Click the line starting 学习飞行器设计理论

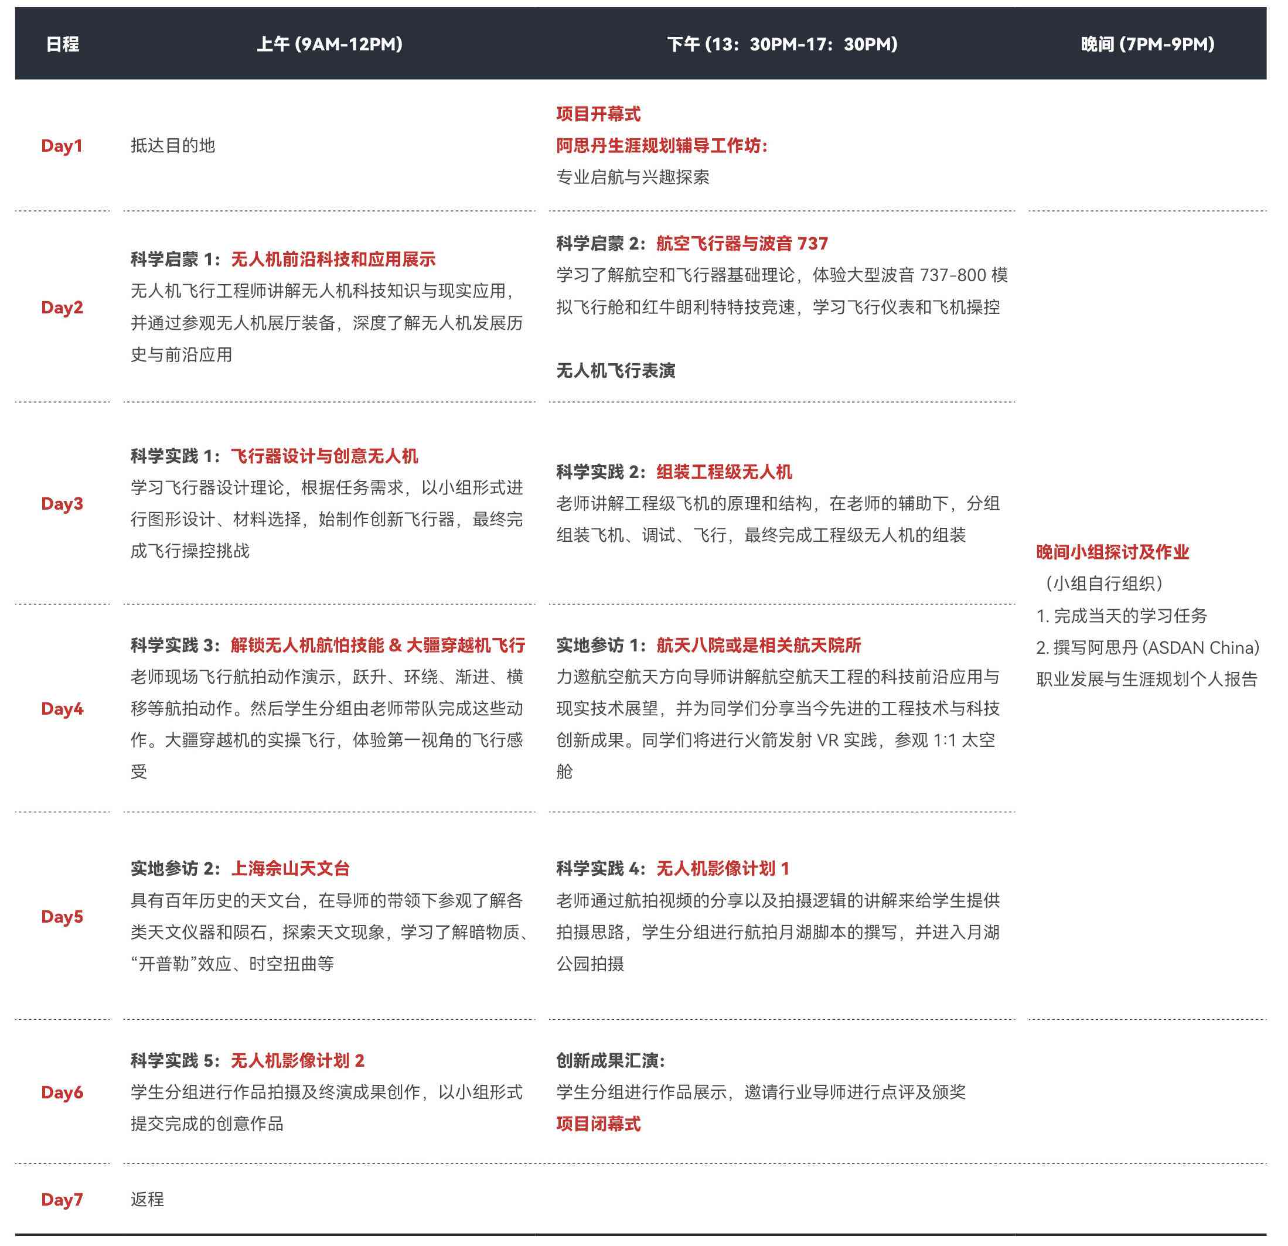tap(326, 487)
